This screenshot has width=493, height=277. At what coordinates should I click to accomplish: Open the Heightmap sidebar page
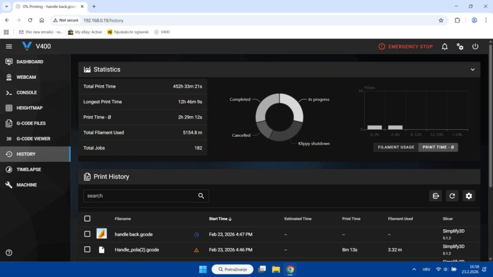click(x=29, y=108)
